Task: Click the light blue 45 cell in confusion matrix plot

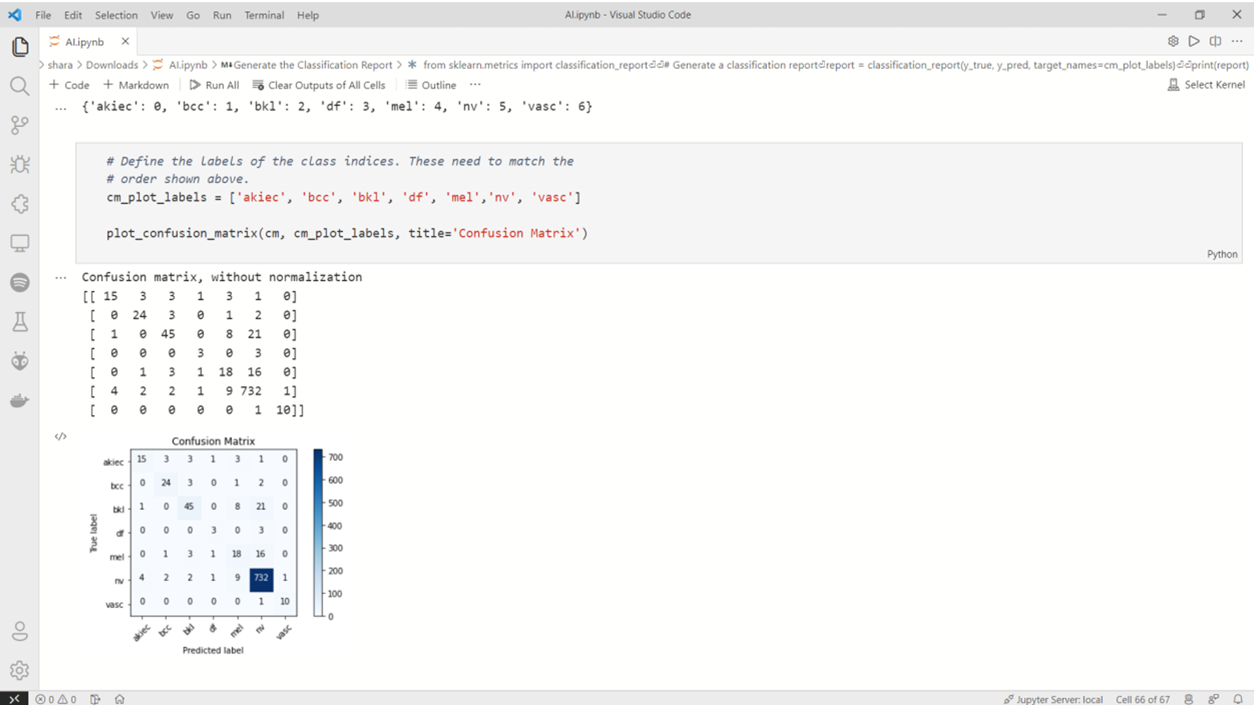Action: tap(189, 506)
